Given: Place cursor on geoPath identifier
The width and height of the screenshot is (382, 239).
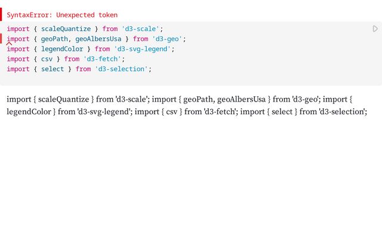Looking at the screenshot, I should (x=54, y=39).
